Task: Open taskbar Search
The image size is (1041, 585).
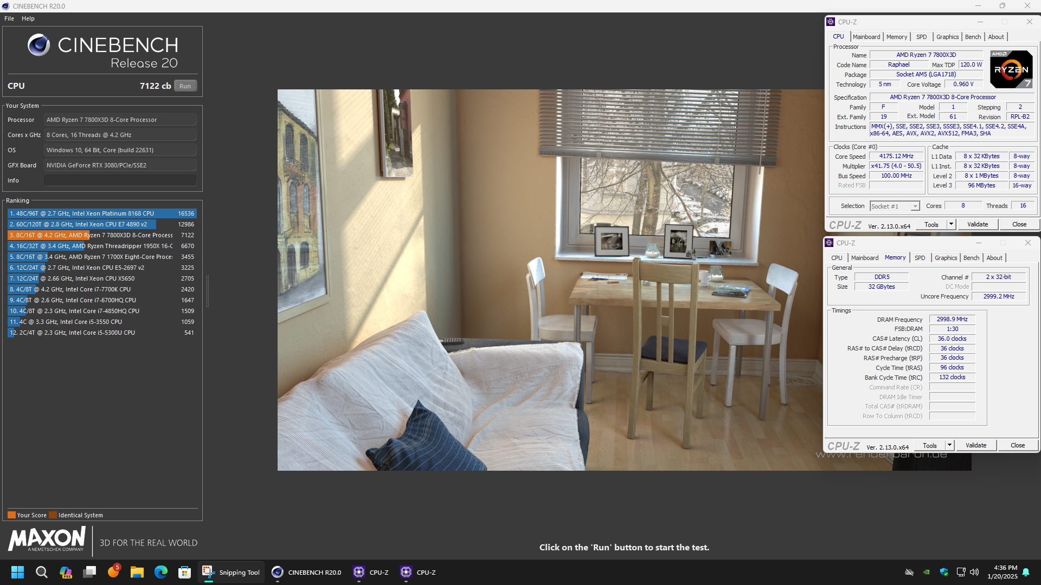Action: 42,572
